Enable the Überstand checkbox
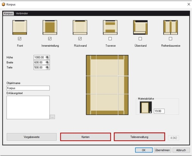This screenshot has width=192, height=156. pos(140,39)
